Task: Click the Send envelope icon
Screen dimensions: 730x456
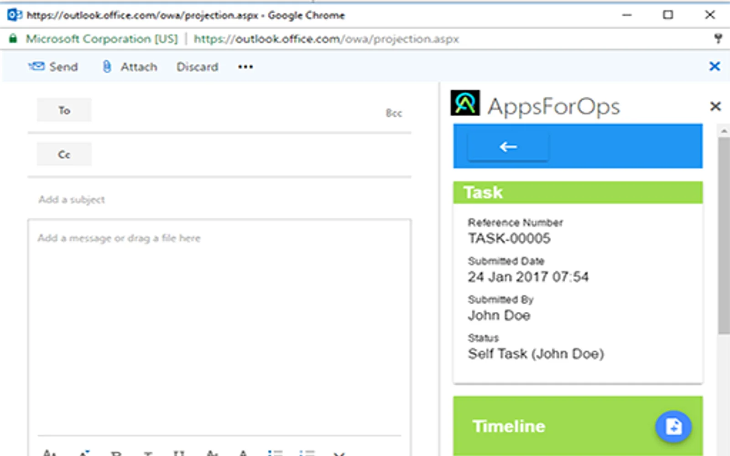Action: (36, 67)
